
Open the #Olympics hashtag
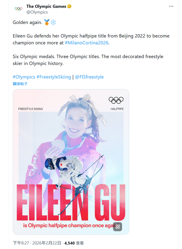[24, 77]
